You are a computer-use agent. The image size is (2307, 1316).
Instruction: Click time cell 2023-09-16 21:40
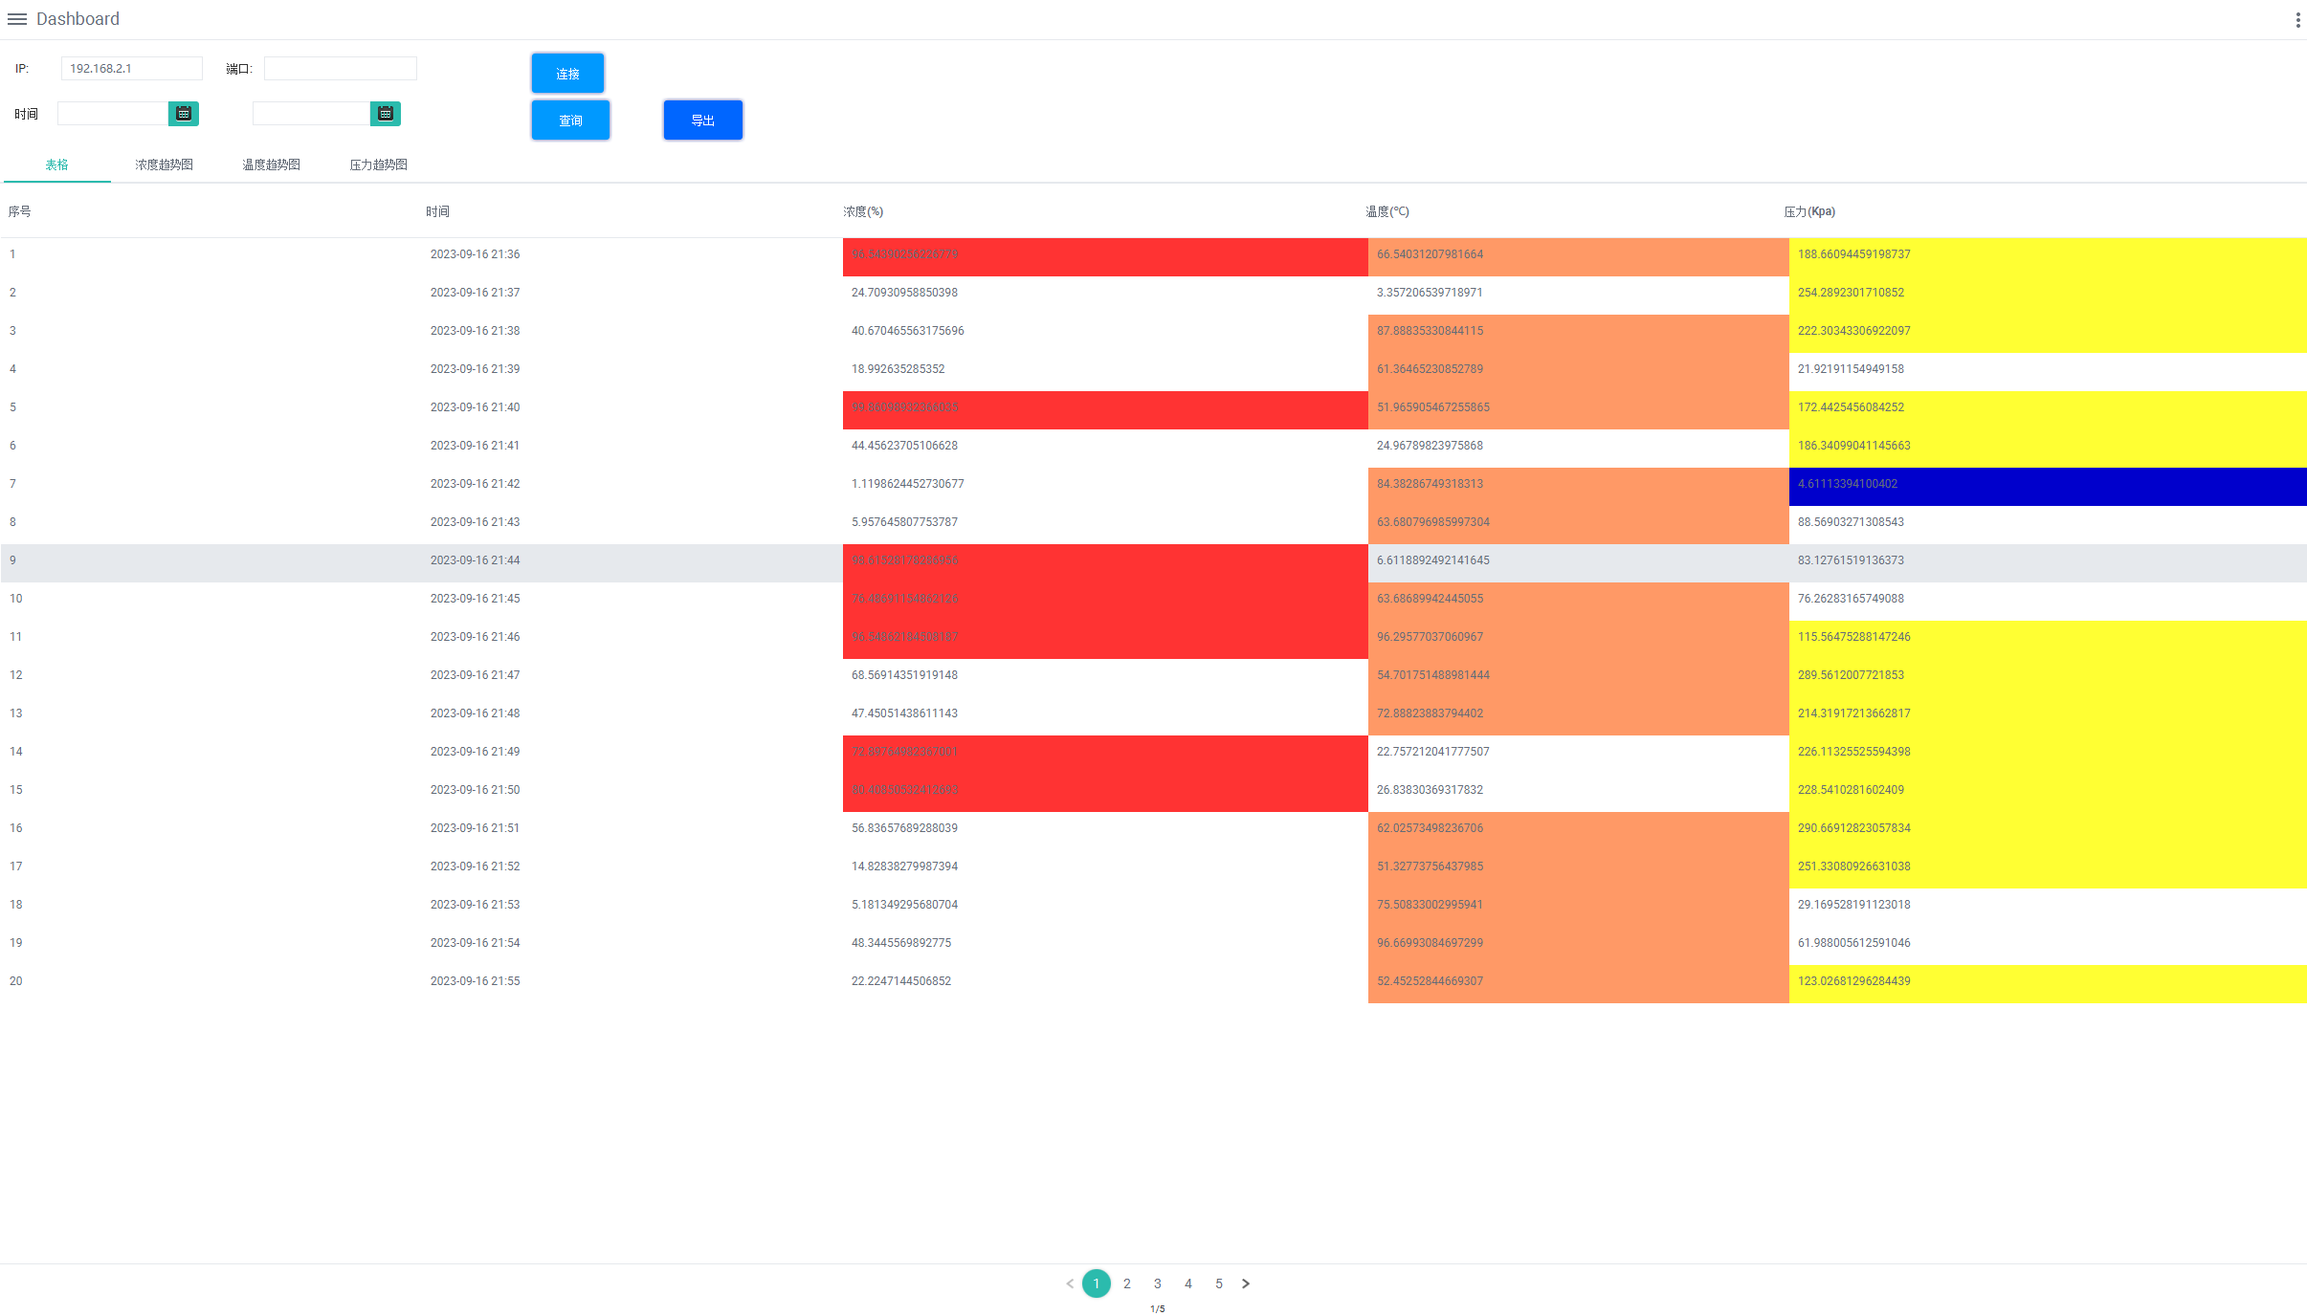pos(476,407)
